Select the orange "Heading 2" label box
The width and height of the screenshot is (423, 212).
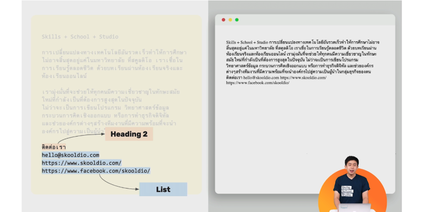point(129,134)
